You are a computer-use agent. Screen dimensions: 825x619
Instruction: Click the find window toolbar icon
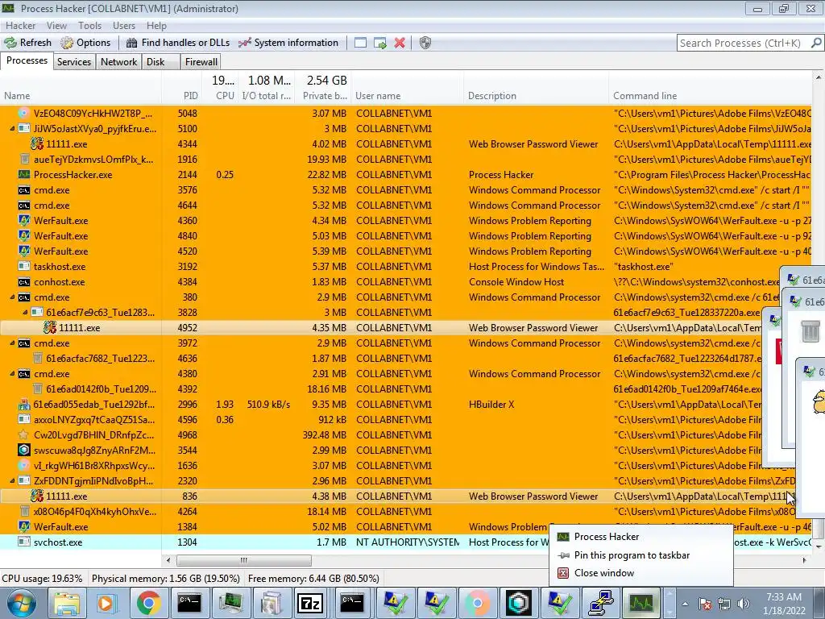(360, 43)
